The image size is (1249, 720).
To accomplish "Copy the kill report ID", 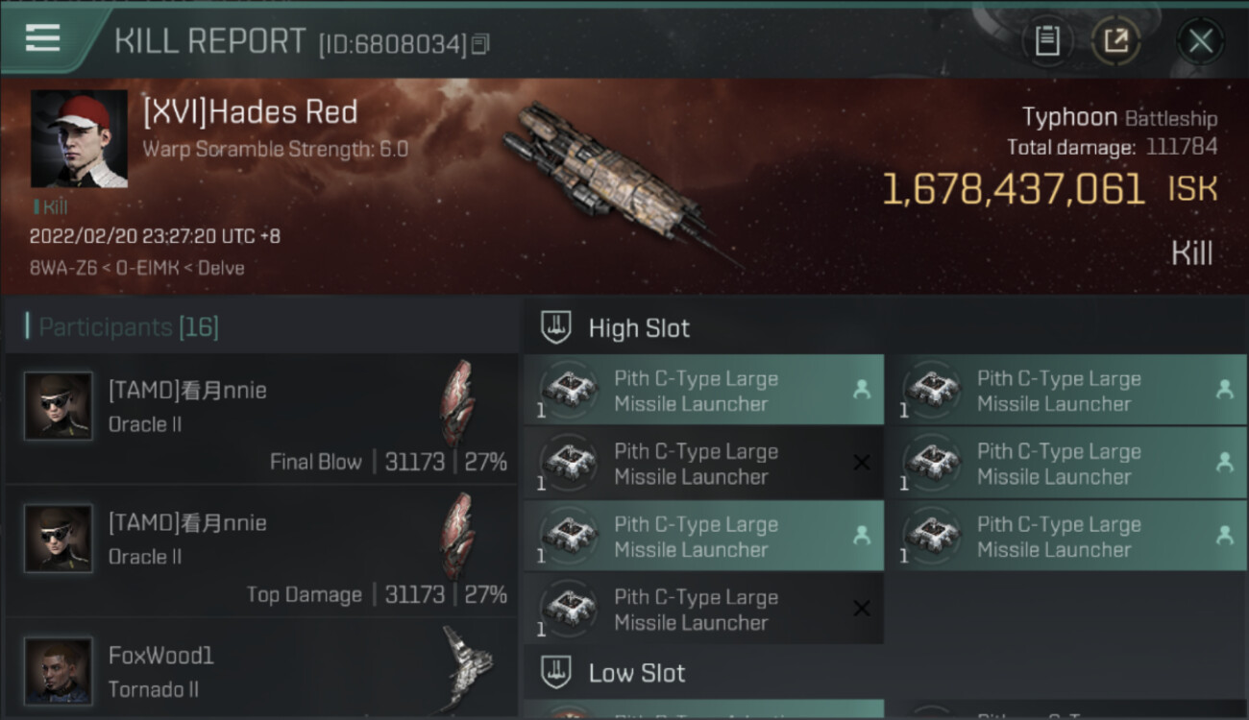I will coord(480,44).
